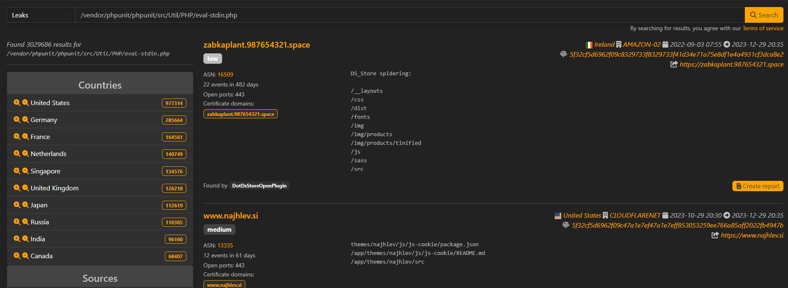Click external link icon beside https://www.najhlev.si
Viewport: 788px width, 288px height.
[715, 235]
